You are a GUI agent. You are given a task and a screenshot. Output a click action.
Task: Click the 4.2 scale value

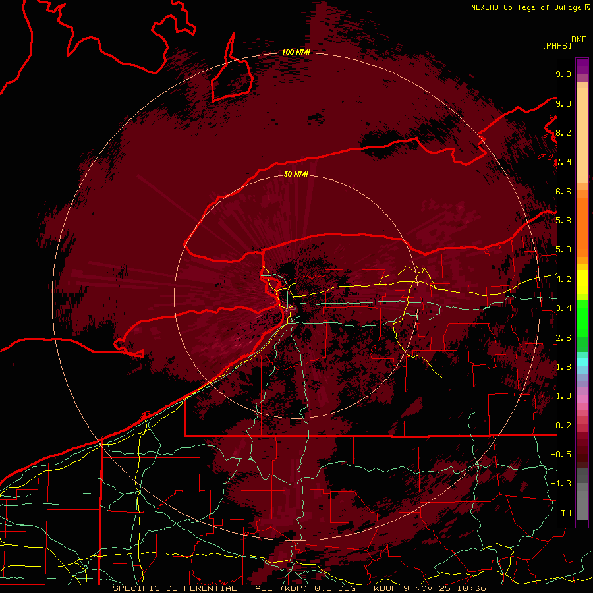pos(563,279)
